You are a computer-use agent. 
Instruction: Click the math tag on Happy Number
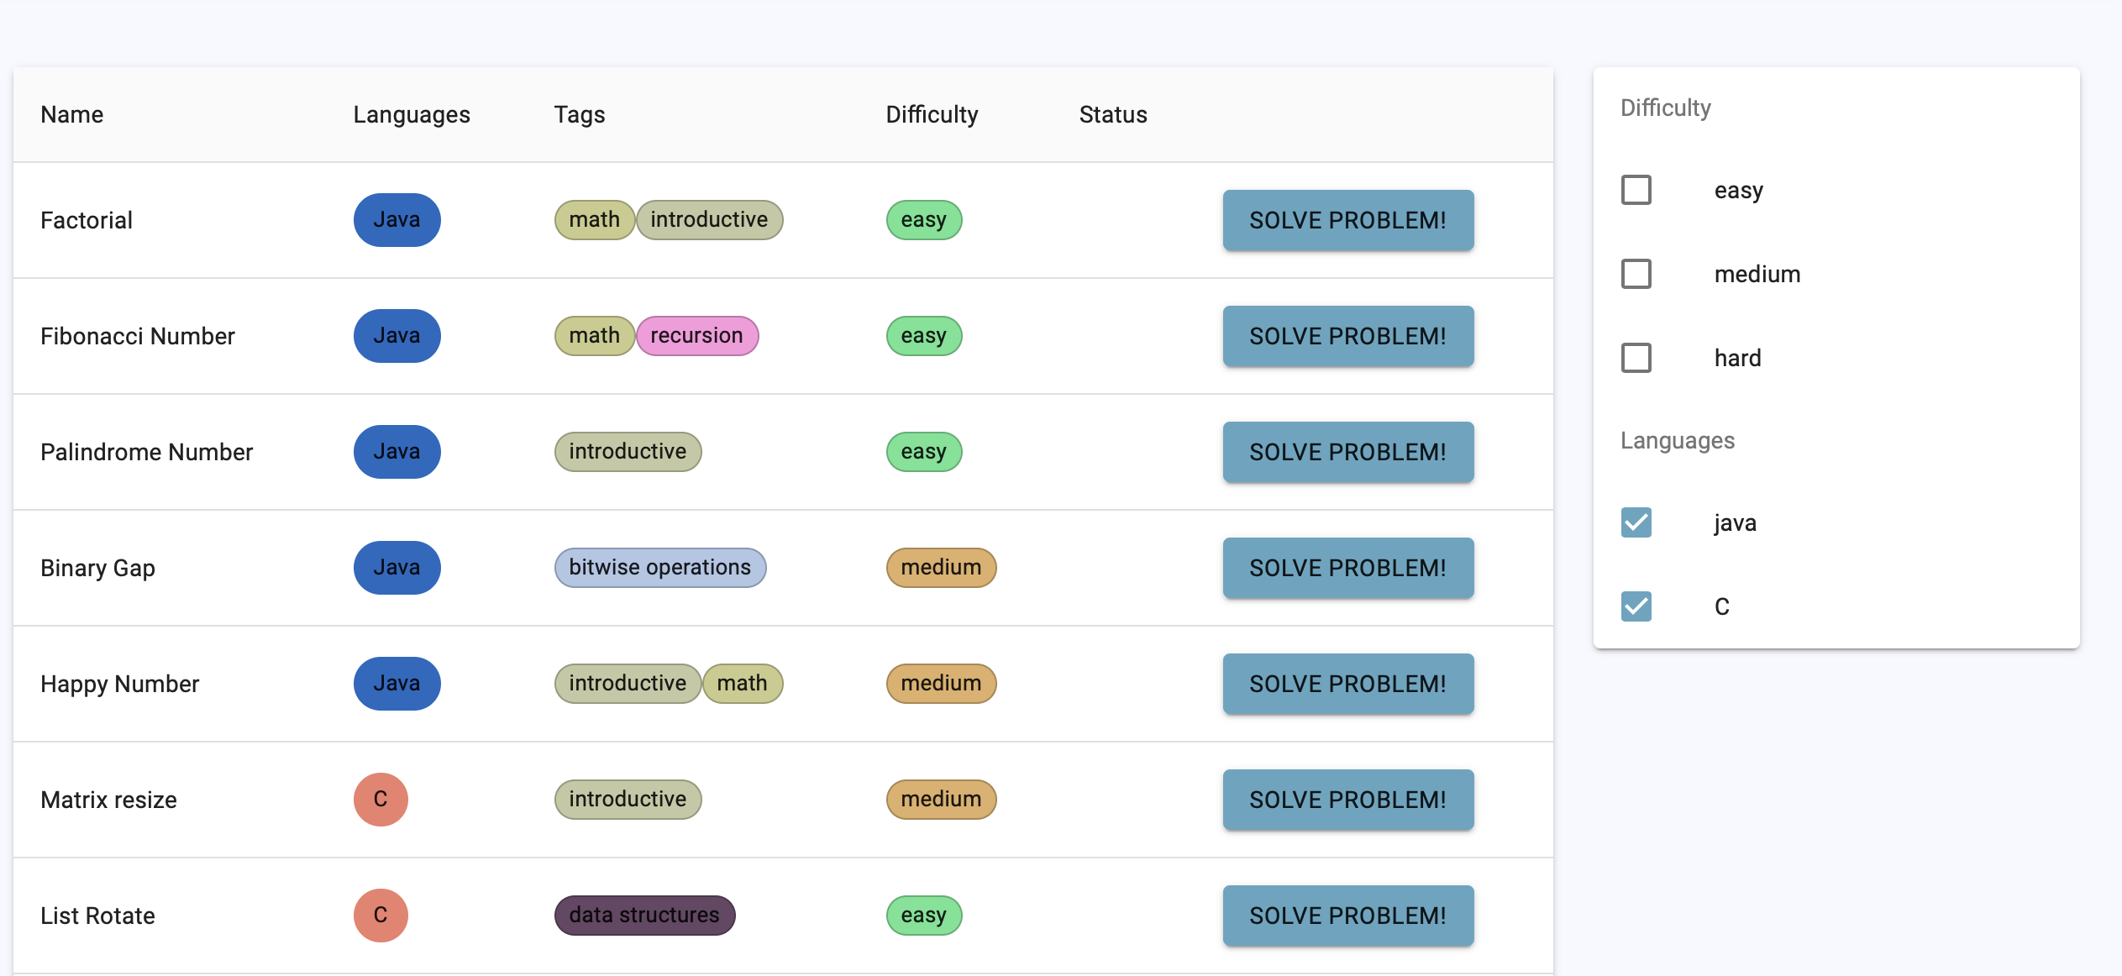click(x=742, y=684)
